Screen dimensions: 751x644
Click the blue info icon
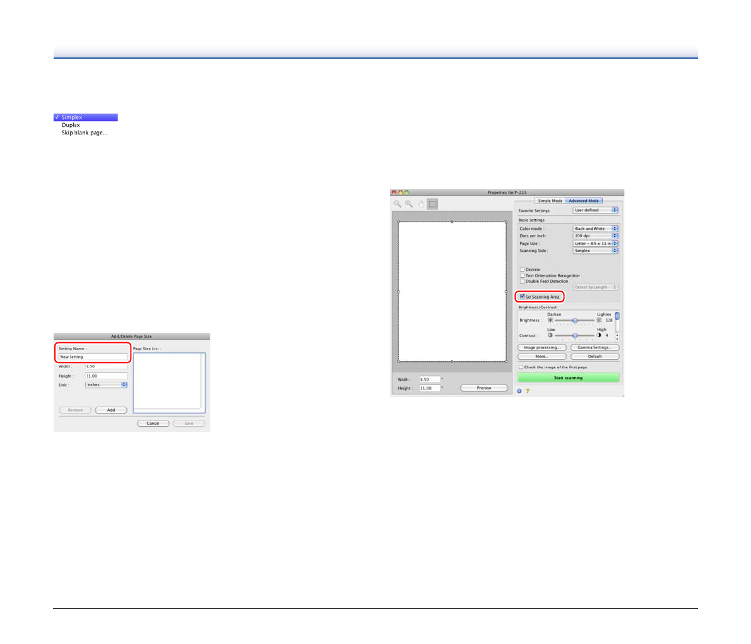point(519,391)
